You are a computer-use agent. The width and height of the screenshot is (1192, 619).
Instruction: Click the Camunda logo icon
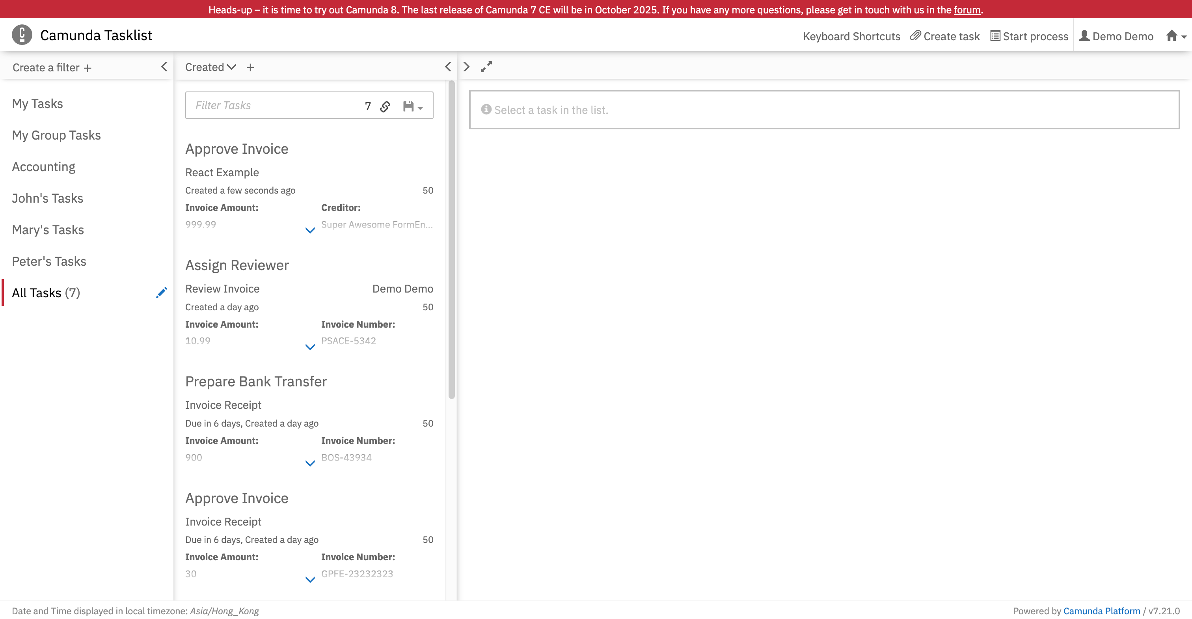coord(21,35)
